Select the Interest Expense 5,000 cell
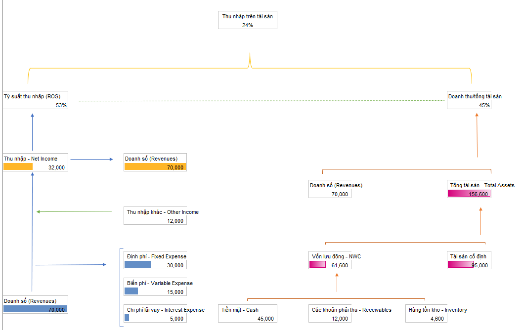This screenshot has width=523, height=330. [155, 318]
